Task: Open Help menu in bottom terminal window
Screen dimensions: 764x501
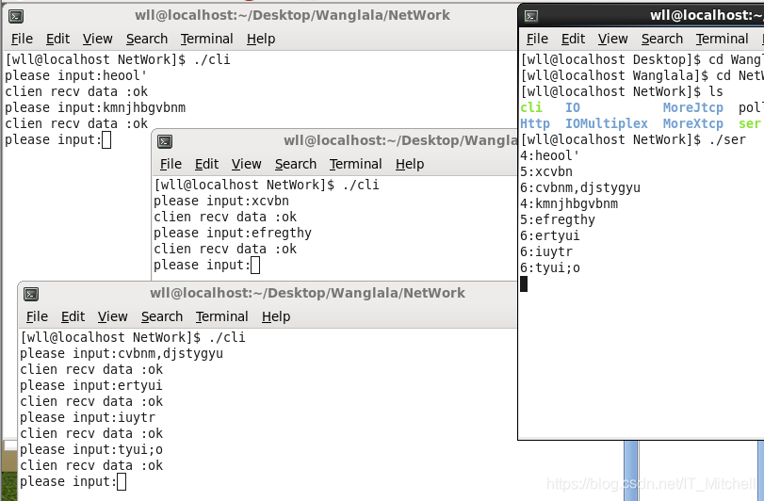Action: 276,316
